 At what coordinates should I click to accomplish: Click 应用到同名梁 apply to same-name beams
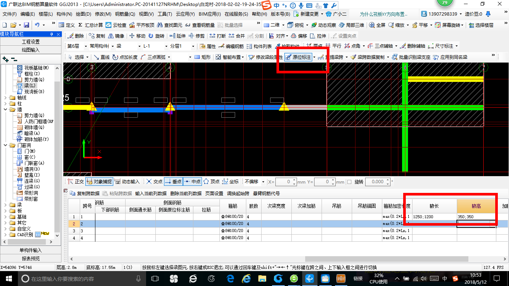450,57
